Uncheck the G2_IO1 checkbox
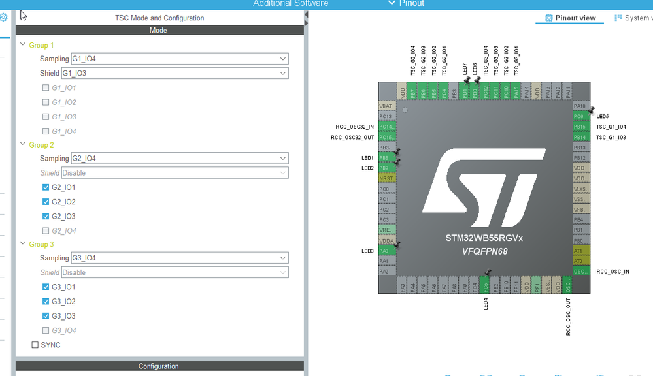 pos(46,187)
